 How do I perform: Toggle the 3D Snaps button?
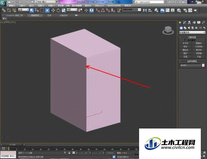97,10
